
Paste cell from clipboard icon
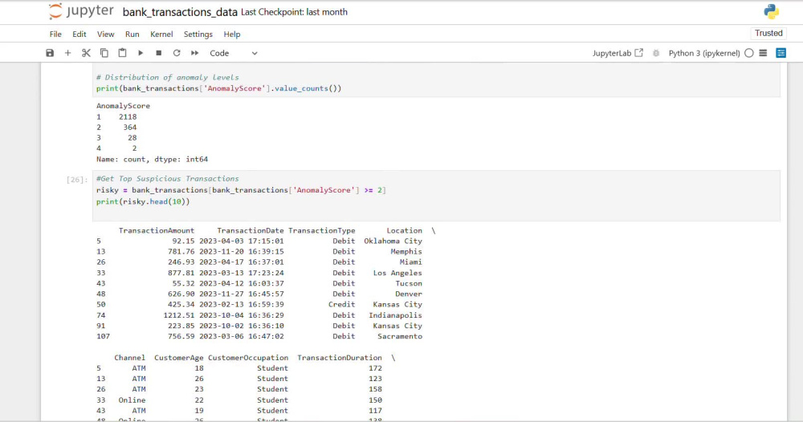pos(122,53)
